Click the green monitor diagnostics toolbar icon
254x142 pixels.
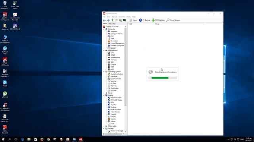(124, 20)
